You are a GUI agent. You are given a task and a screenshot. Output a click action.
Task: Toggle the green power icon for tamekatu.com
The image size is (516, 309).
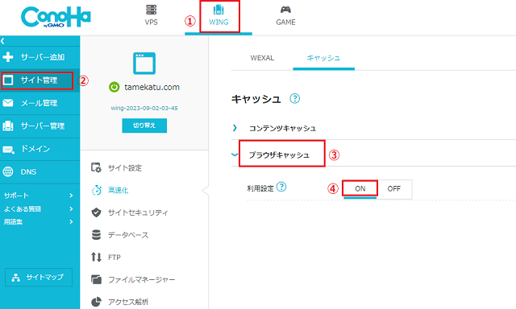(114, 87)
